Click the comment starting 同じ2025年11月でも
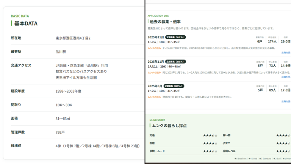291x164 pixels. coord(227,73)
